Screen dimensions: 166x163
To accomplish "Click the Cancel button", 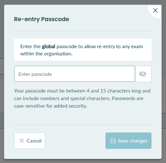I will click(30, 141).
